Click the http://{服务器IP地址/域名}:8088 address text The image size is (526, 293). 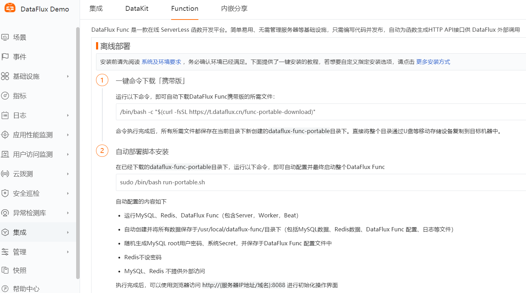(244, 285)
